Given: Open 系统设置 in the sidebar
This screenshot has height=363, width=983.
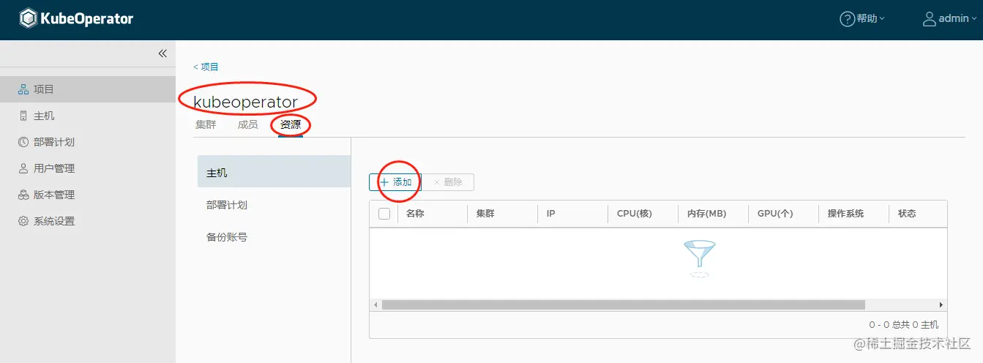Looking at the screenshot, I should coord(88,221).
